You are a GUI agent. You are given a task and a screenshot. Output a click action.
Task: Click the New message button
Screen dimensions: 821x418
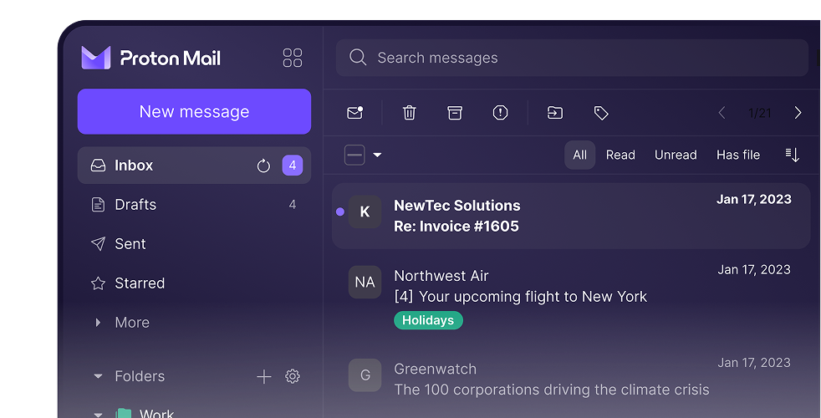click(194, 112)
